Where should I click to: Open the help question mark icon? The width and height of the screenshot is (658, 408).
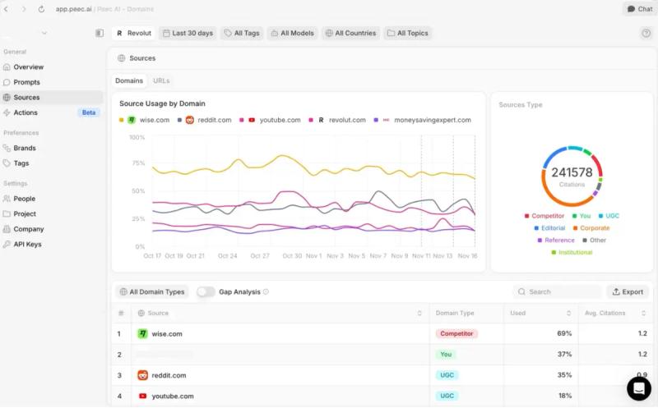tap(646, 33)
